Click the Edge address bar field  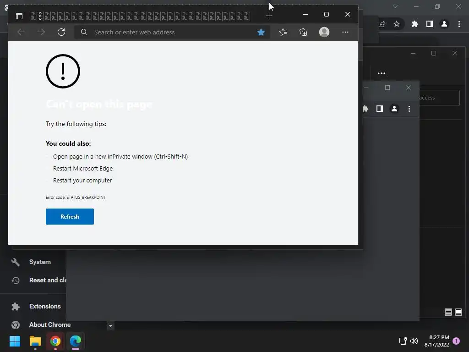172,32
